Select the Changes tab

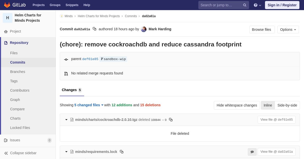coord(72,90)
